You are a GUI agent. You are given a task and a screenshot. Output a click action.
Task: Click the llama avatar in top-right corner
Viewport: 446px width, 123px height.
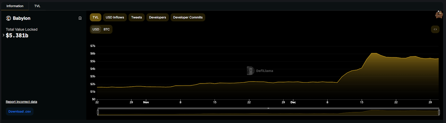click(x=439, y=15)
